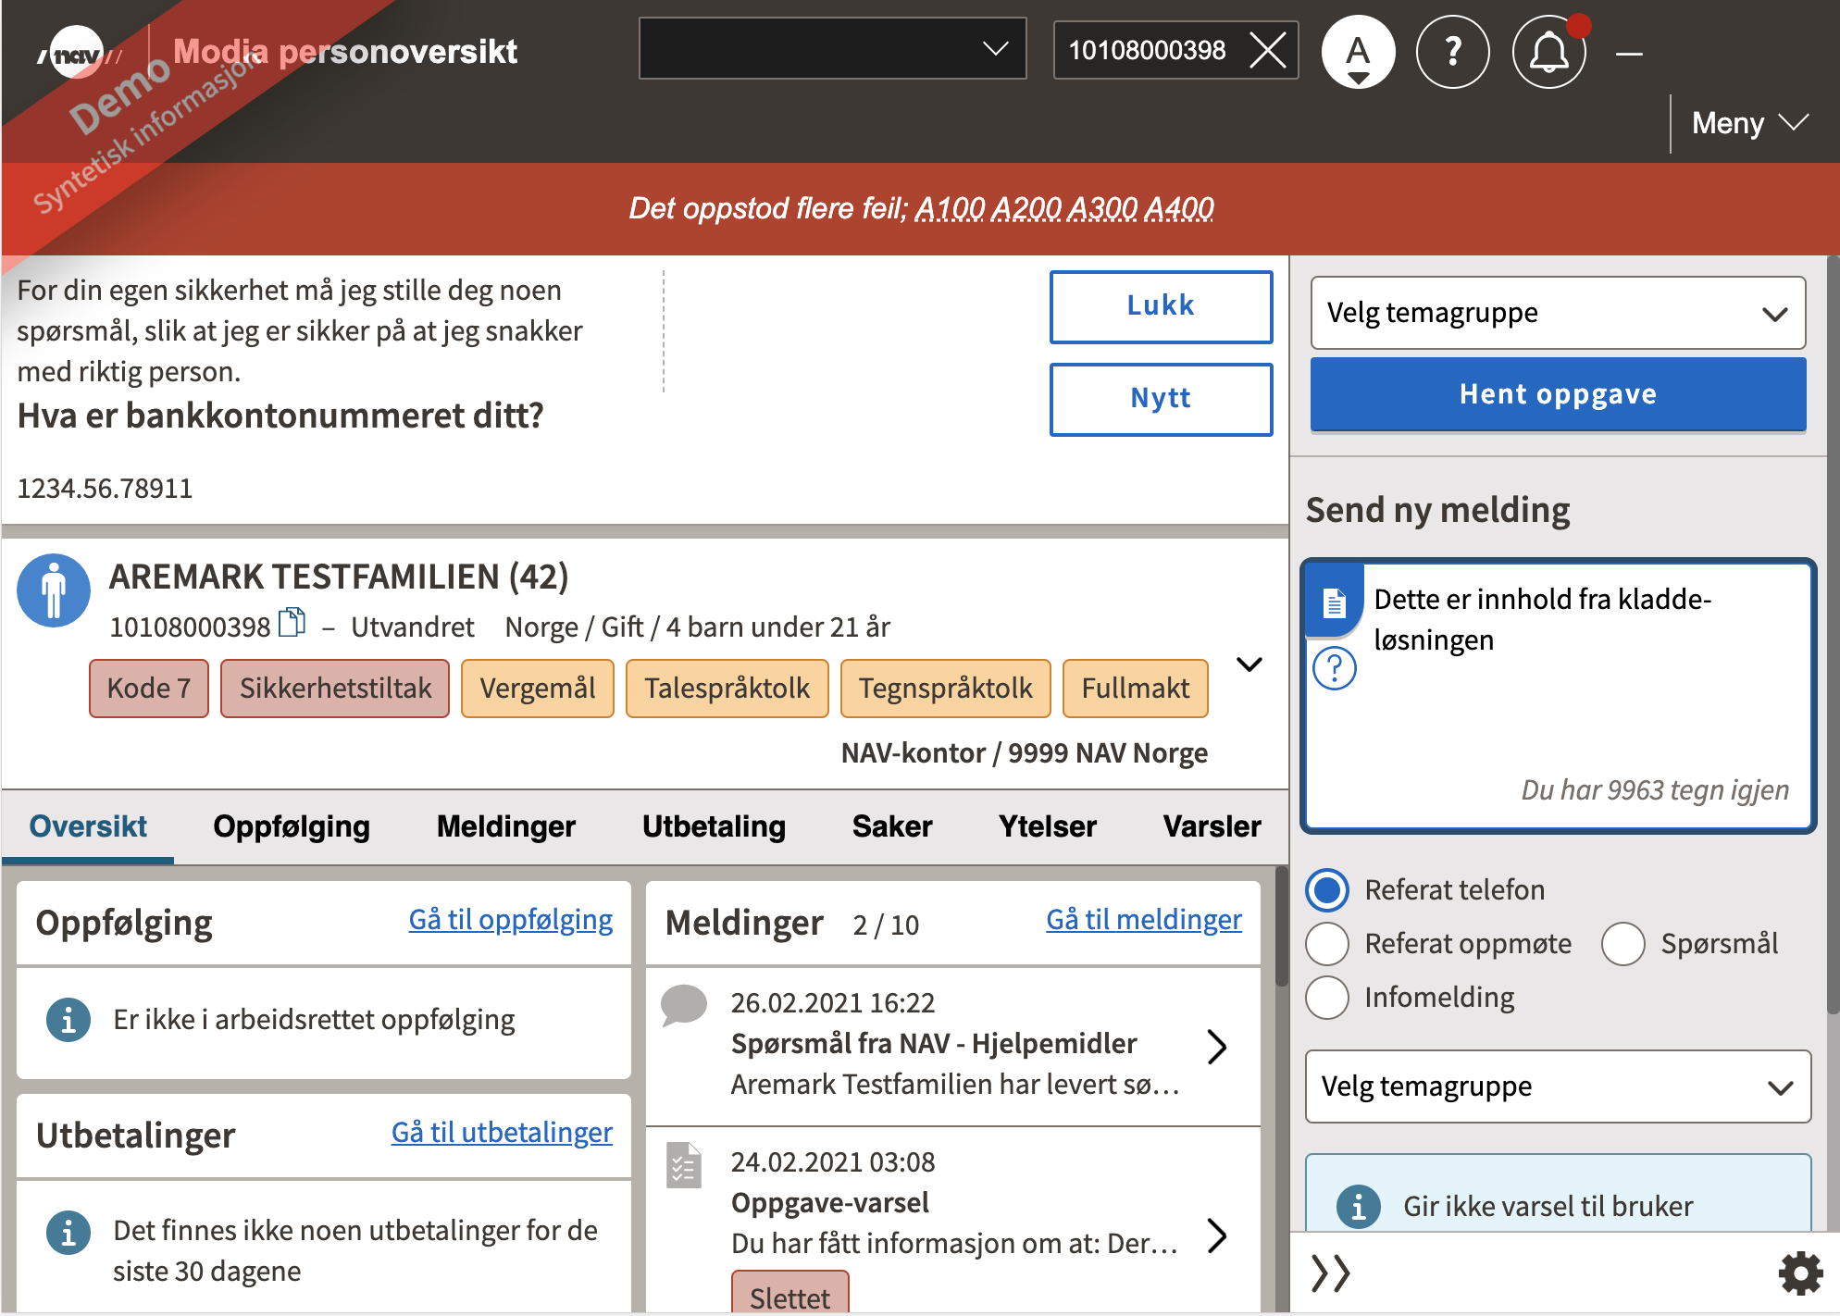Open notifications bell icon

1548,52
